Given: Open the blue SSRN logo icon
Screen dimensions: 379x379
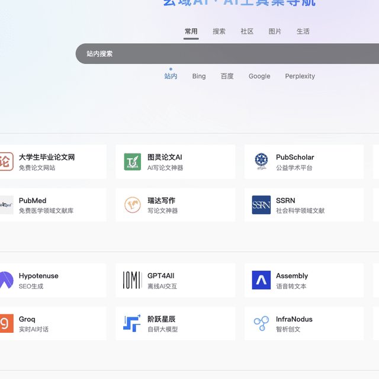Looking at the screenshot, I should click(261, 205).
